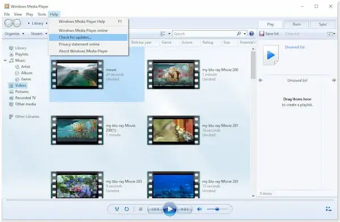
Task: Collapse the Music tree node
Action: (x=5, y=61)
